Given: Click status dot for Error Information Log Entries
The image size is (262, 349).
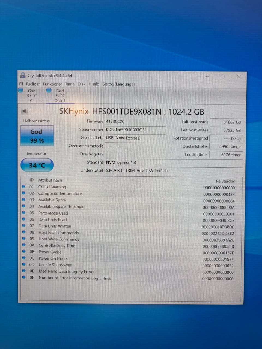Looking at the screenshot, I should [x=24, y=277].
